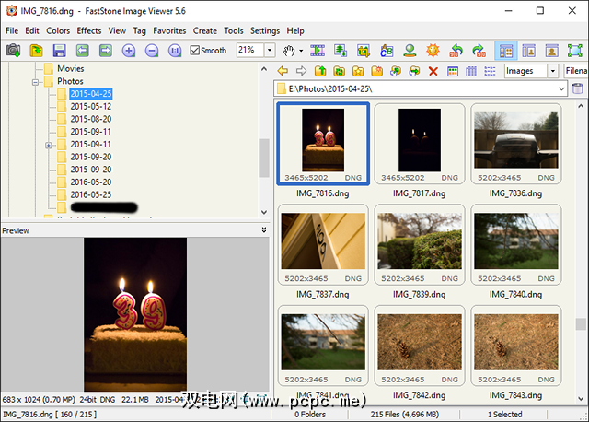The height and width of the screenshot is (422, 589).
Task: Expand the second 2015-09-11 folder
Action: coord(48,145)
